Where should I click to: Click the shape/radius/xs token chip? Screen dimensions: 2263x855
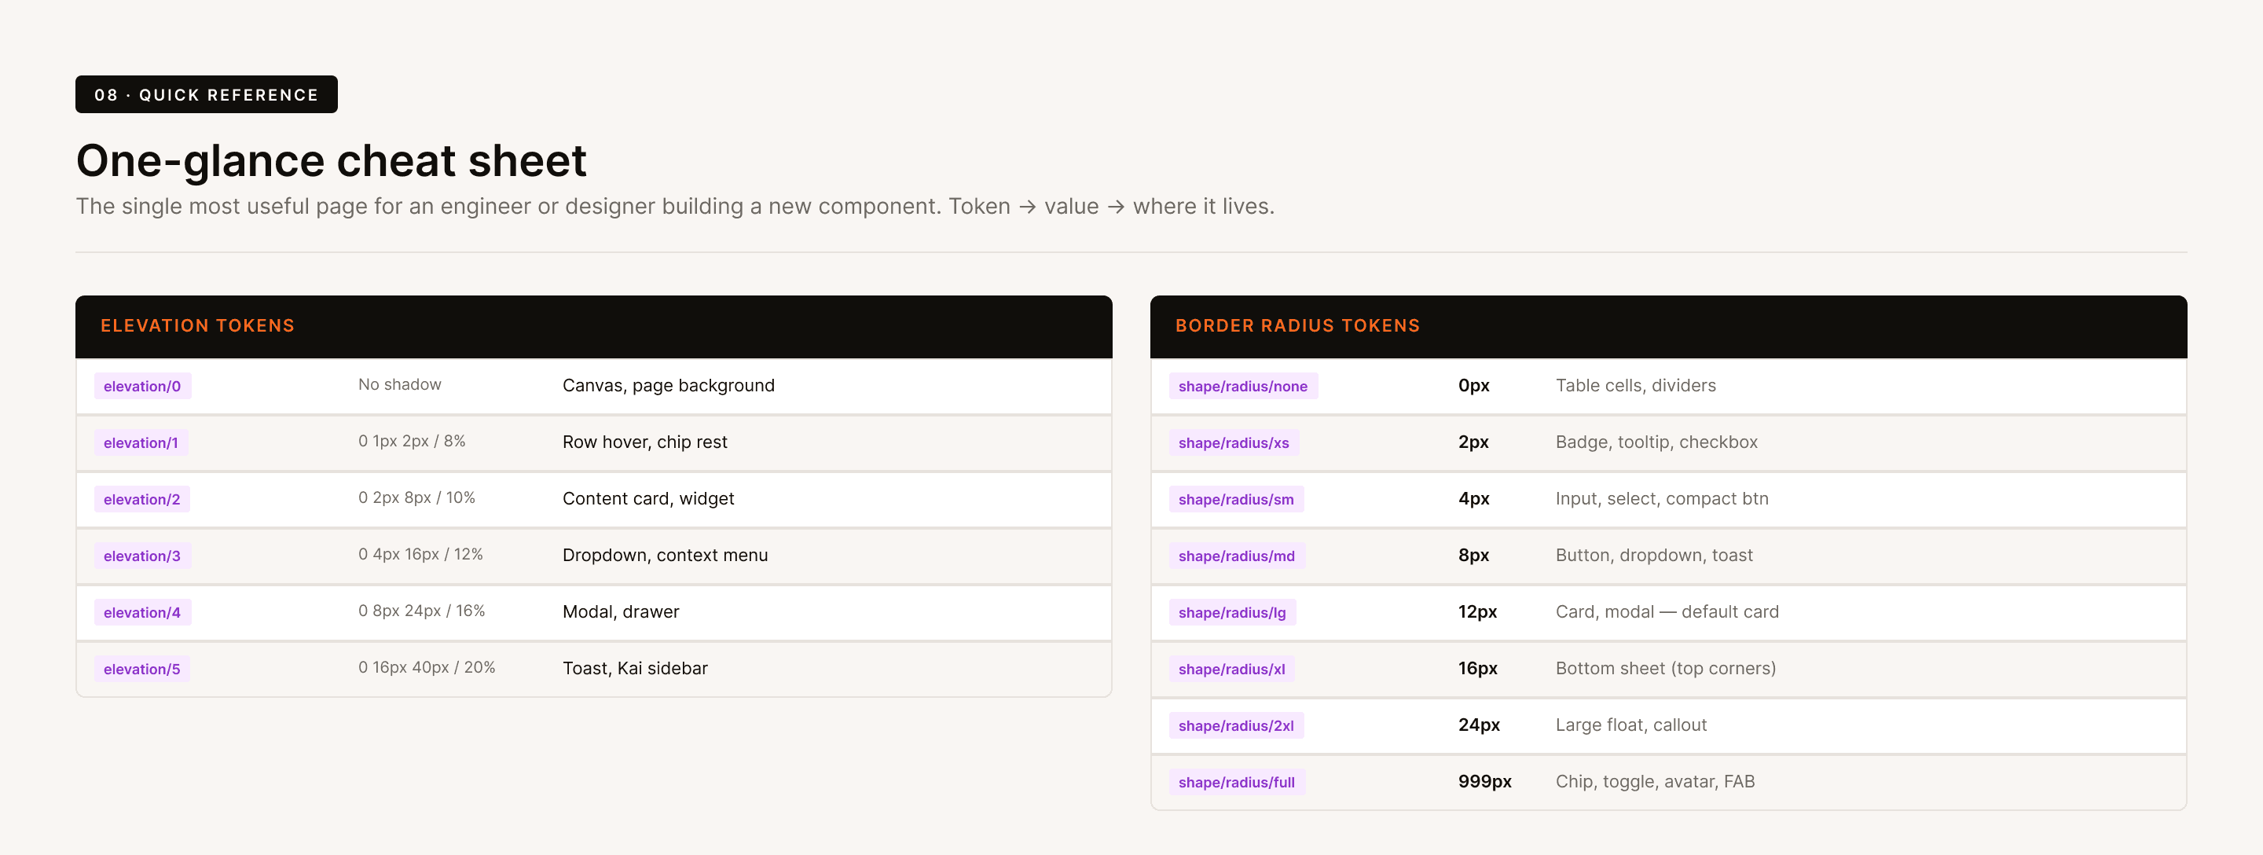[1234, 442]
